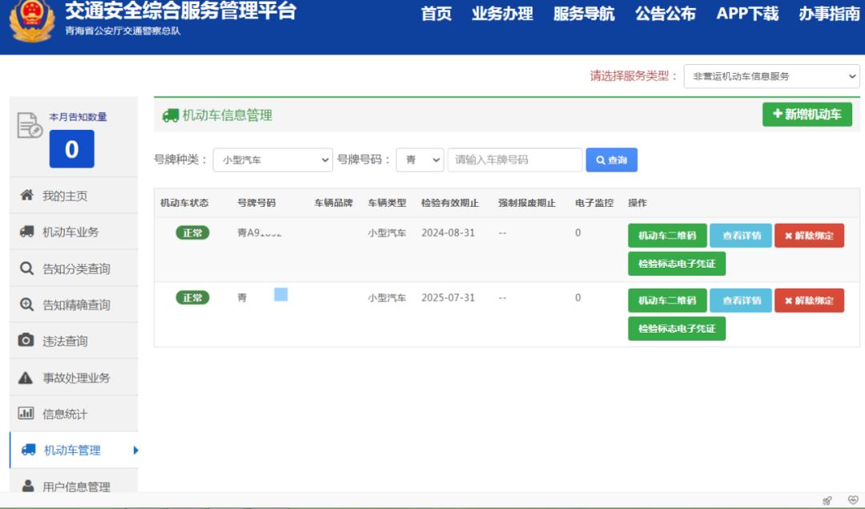
Task: Click the 请输入车牌号码 input field
Action: coord(515,160)
